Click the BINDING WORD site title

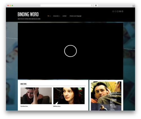28,14
